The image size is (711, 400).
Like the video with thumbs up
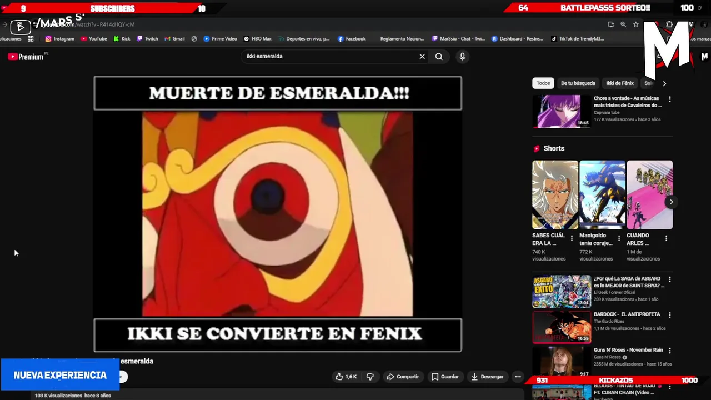click(x=346, y=377)
